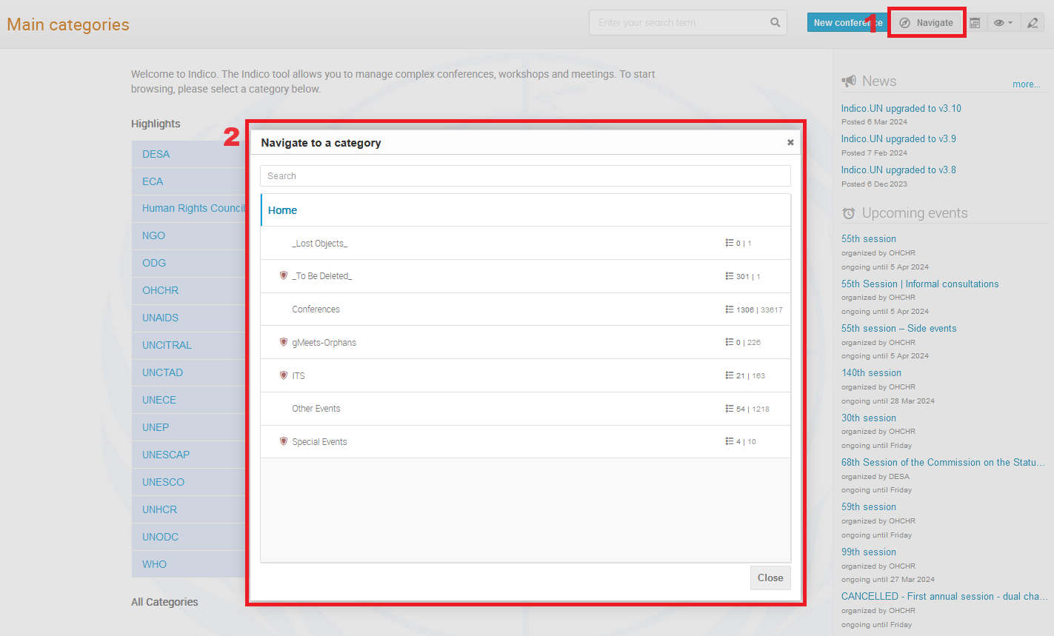
Task: Click the list icon in the _Lost Objects_ row
Action: 730,243
